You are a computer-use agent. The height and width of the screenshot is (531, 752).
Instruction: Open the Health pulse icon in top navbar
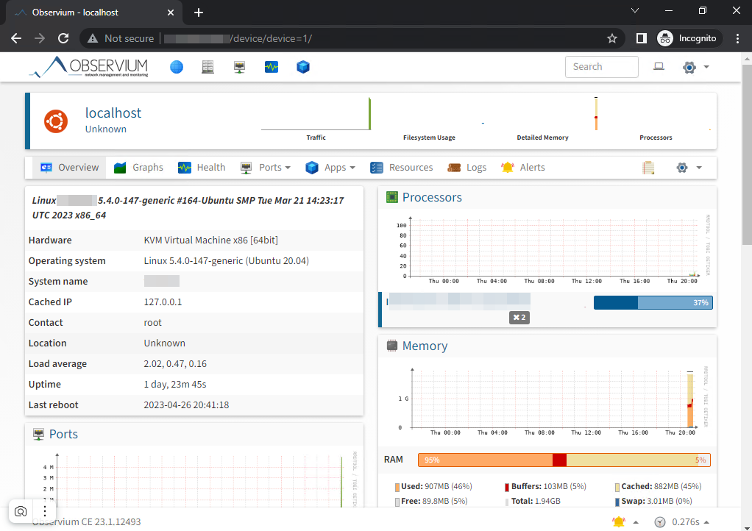272,67
